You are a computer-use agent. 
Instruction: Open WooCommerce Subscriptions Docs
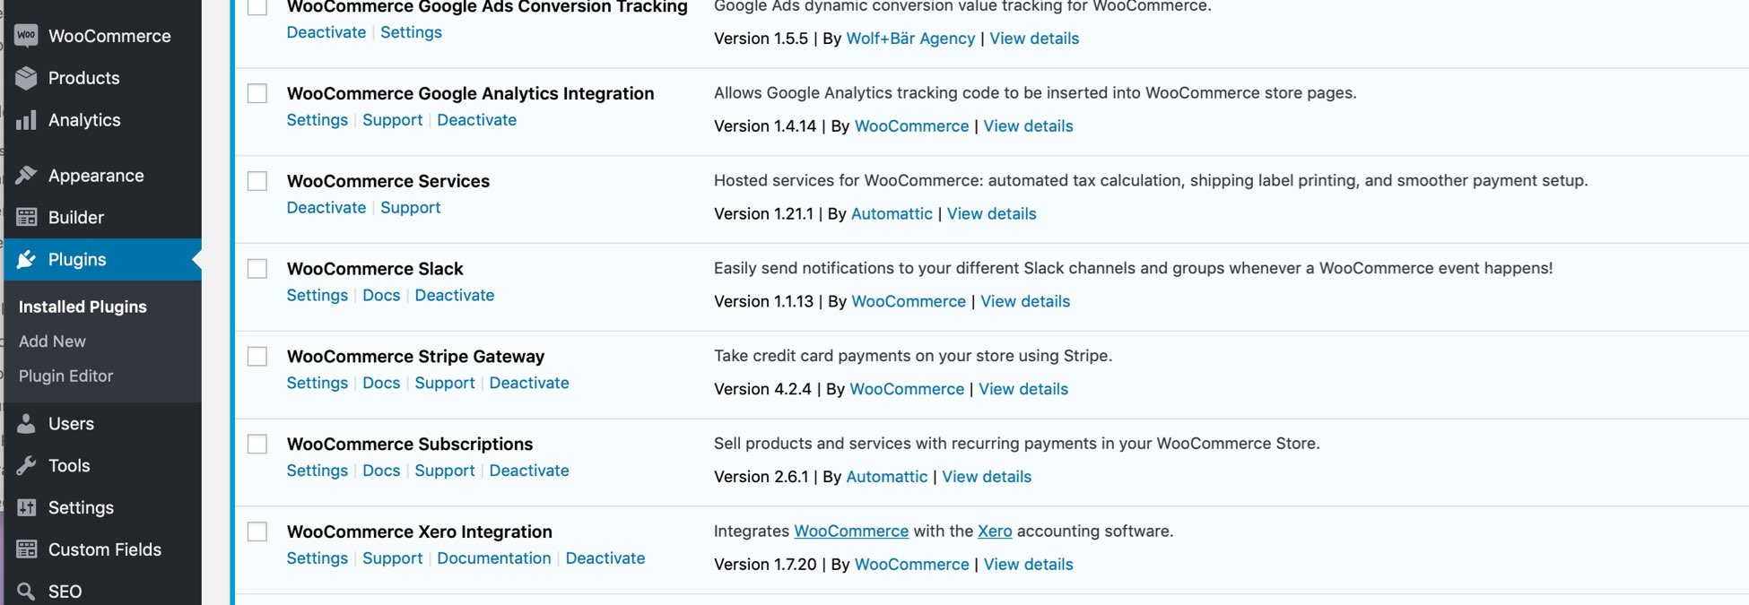(381, 471)
